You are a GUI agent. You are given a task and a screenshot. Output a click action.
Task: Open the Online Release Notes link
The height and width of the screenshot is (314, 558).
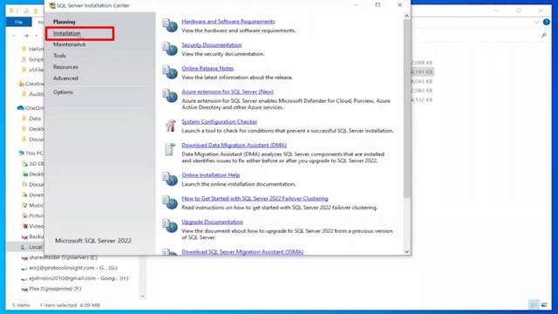(x=208, y=68)
